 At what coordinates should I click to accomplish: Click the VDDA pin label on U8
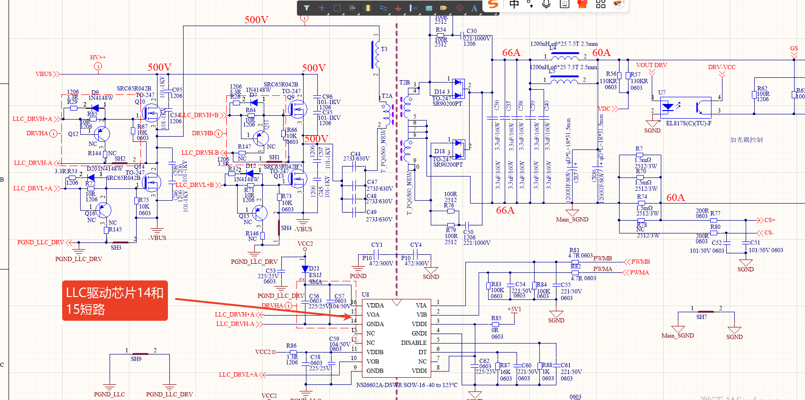pos(375,305)
